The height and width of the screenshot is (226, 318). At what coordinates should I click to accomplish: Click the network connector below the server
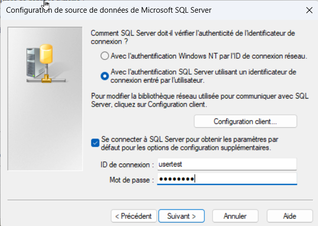pyautogui.click(x=47, y=79)
